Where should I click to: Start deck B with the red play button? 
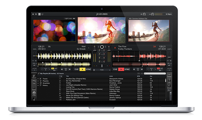pos(121,69)
